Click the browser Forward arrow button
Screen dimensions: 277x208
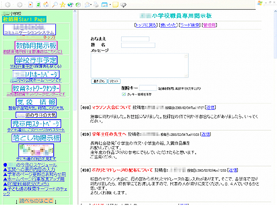(x=20, y=5)
